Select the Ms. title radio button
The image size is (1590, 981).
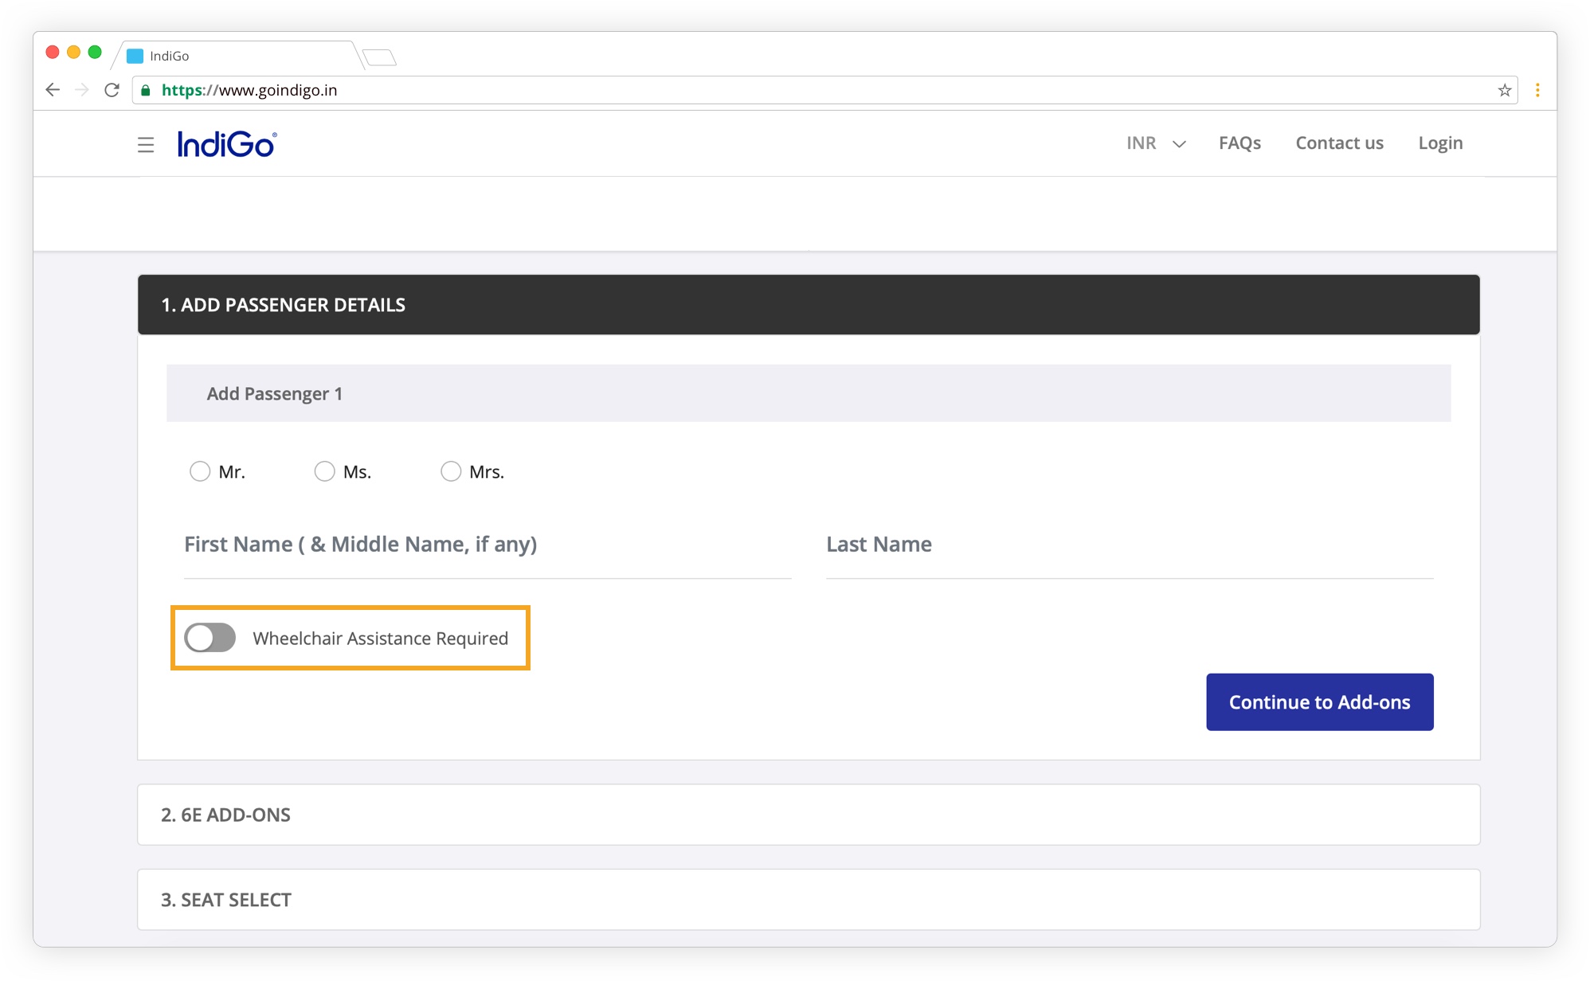[x=324, y=471]
